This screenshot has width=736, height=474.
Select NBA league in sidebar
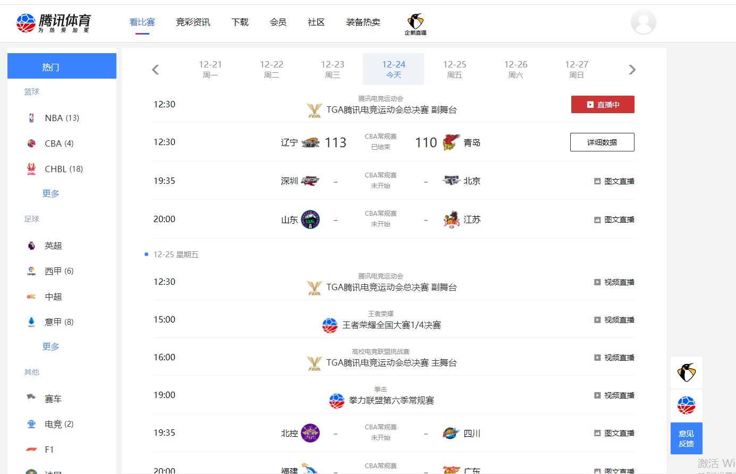click(61, 118)
